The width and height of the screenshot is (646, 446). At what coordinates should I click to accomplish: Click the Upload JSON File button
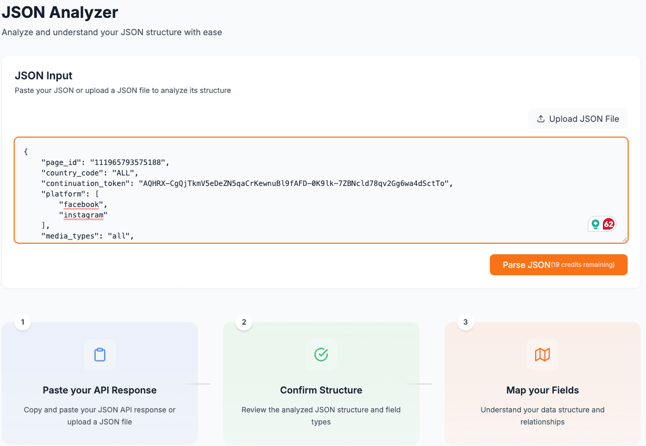coord(578,119)
